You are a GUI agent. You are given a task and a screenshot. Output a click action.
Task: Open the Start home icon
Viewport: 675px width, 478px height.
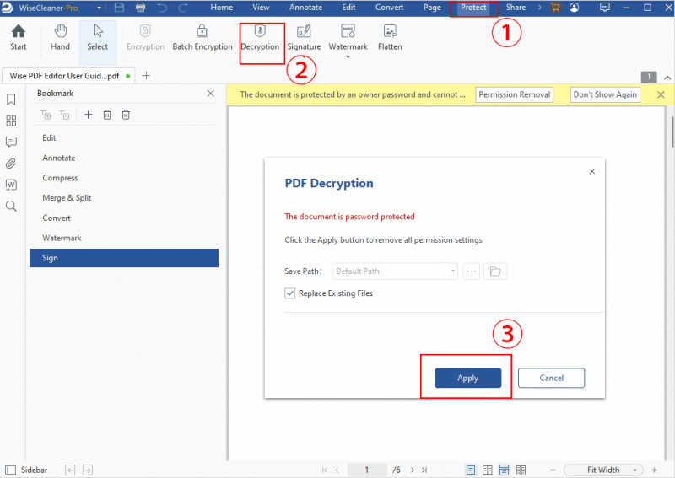pos(18,37)
